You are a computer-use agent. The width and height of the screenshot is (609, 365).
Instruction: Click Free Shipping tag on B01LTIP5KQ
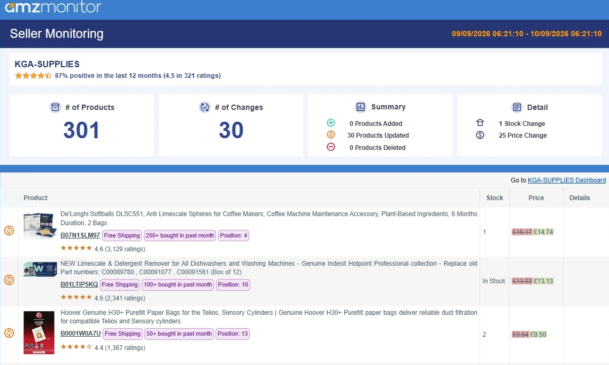(120, 285)
